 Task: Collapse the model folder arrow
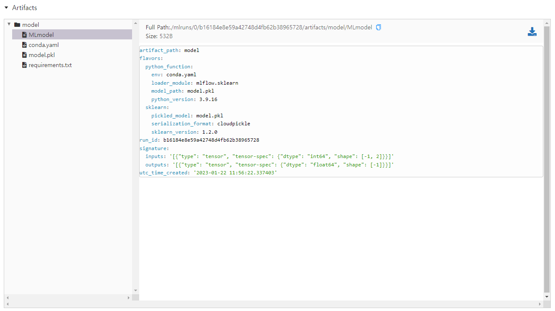coord(9,24)
